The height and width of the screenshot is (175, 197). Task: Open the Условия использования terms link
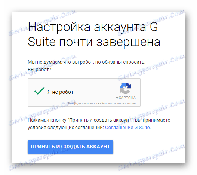coord(118,103)
